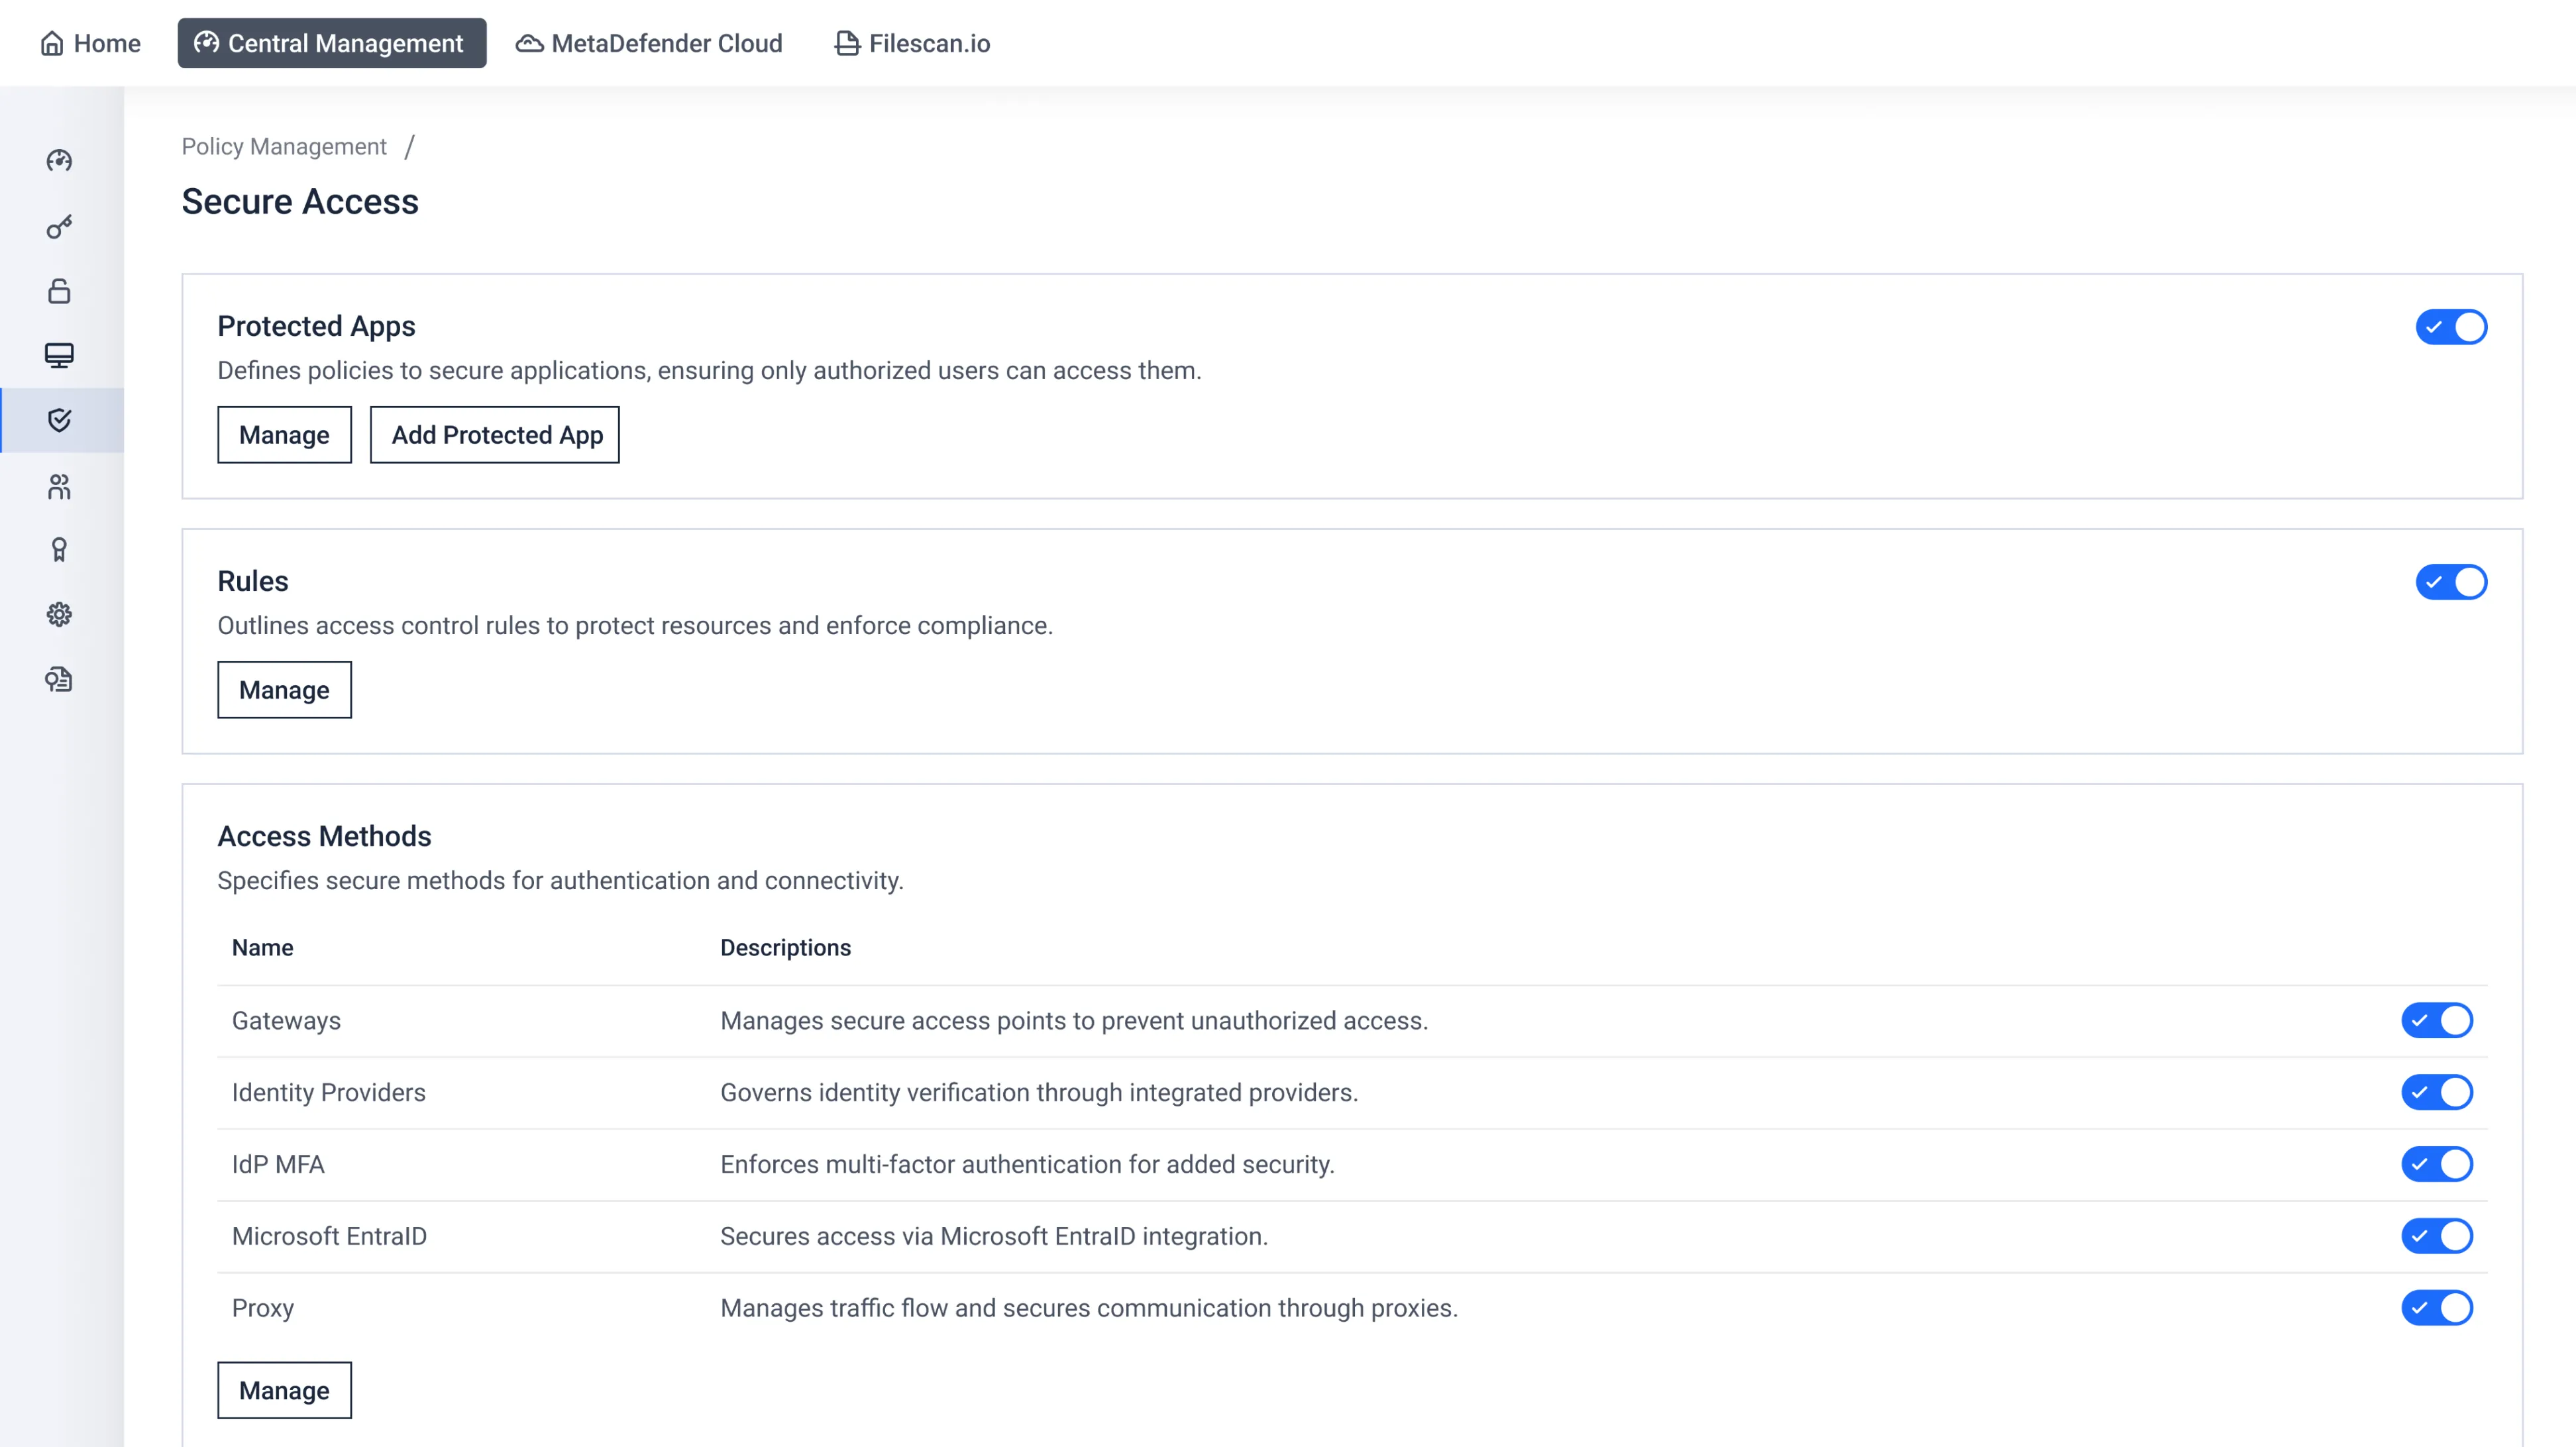Click Manage under the Rules section
The width and height of the screenshot is (2576, 1447).
click(x=284, y=690)
